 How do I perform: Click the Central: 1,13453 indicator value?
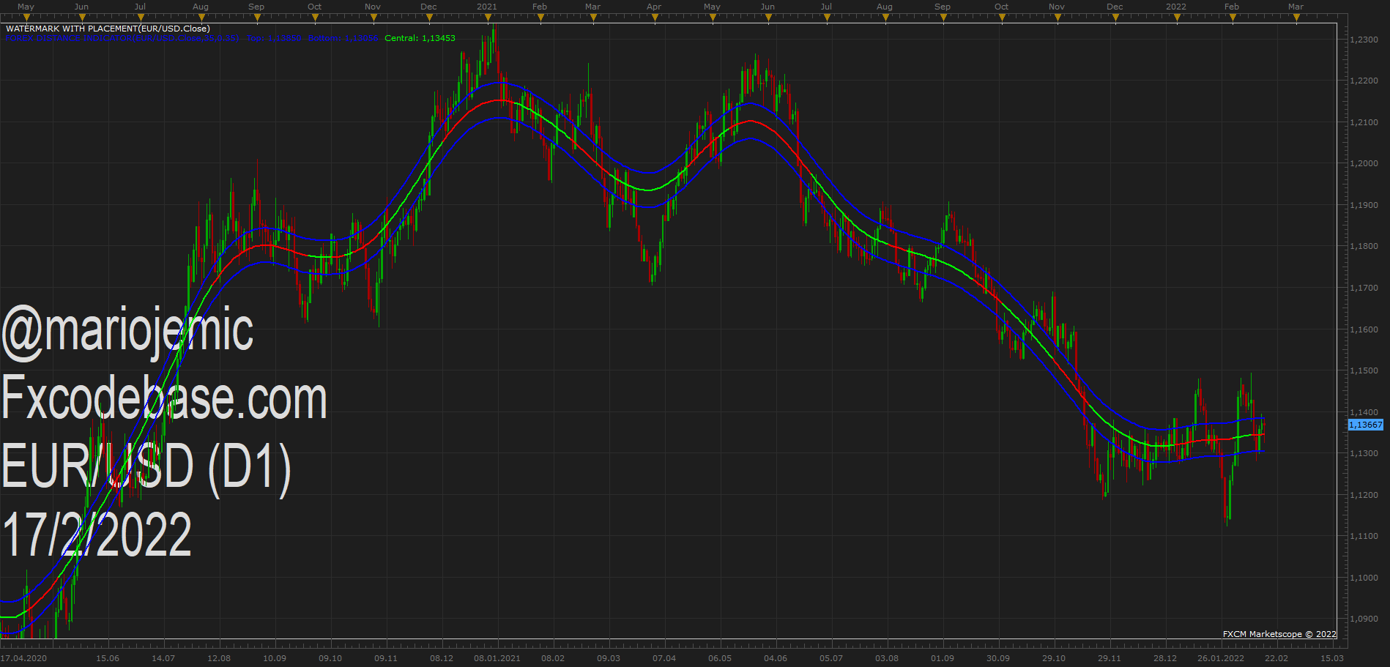(420, 38)
